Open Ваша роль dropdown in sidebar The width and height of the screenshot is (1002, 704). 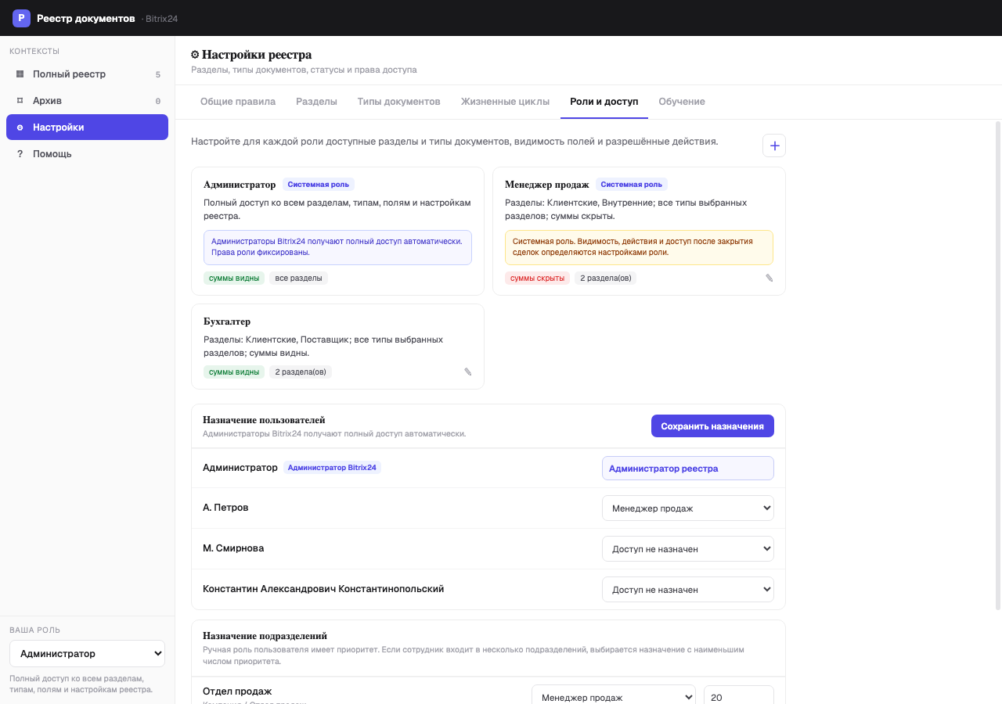click(x=87, y=654)
